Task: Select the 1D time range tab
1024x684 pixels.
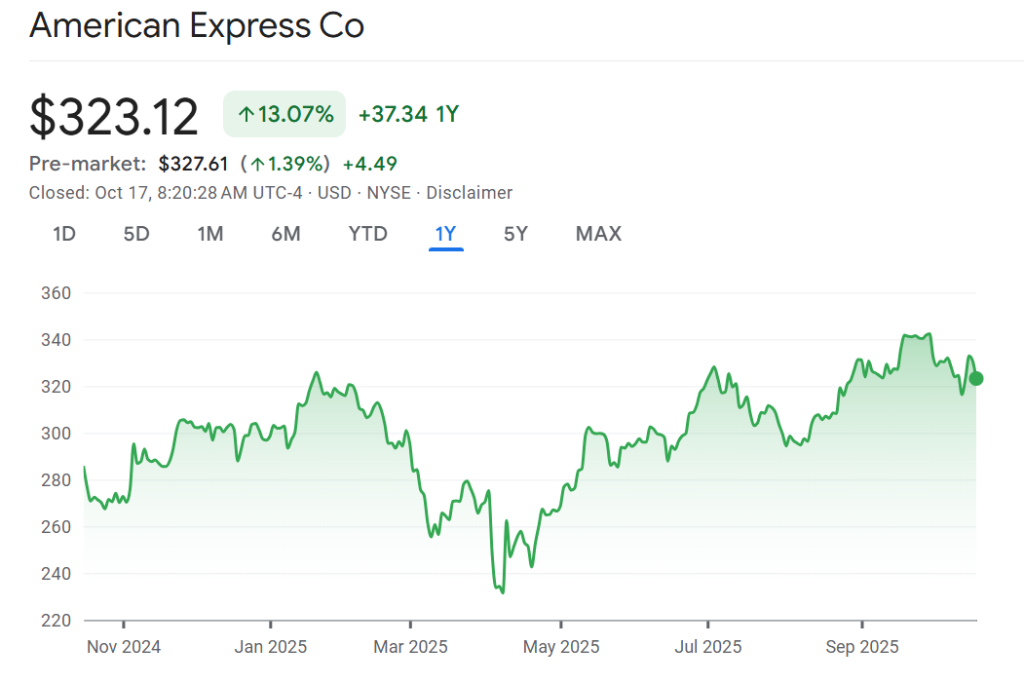Action: tap(64, 234)
